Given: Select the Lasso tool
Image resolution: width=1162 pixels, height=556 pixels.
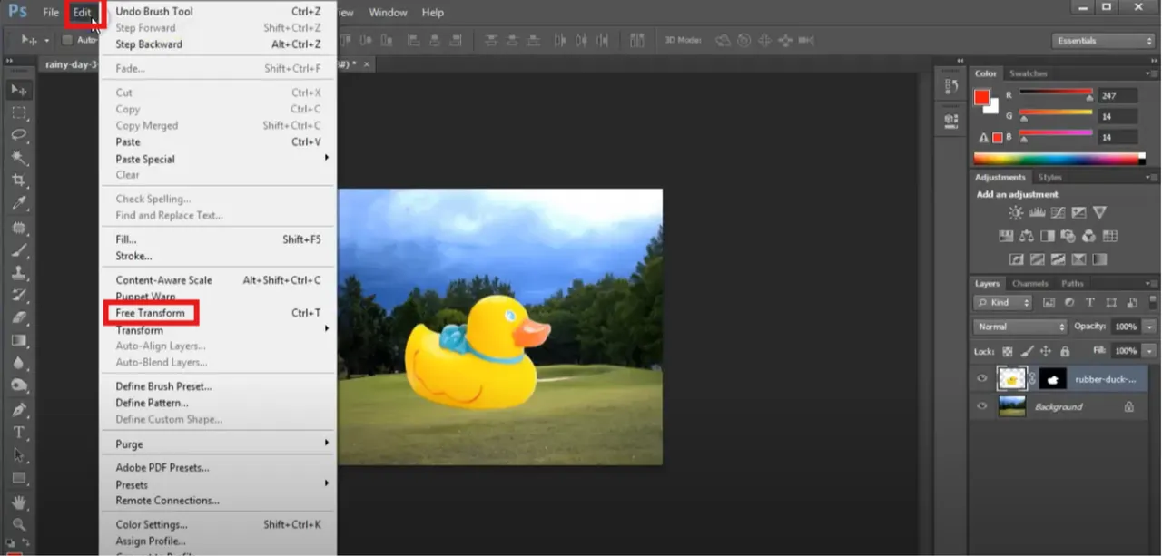Looking at the screenshot, I should click(x=19, y=135).
